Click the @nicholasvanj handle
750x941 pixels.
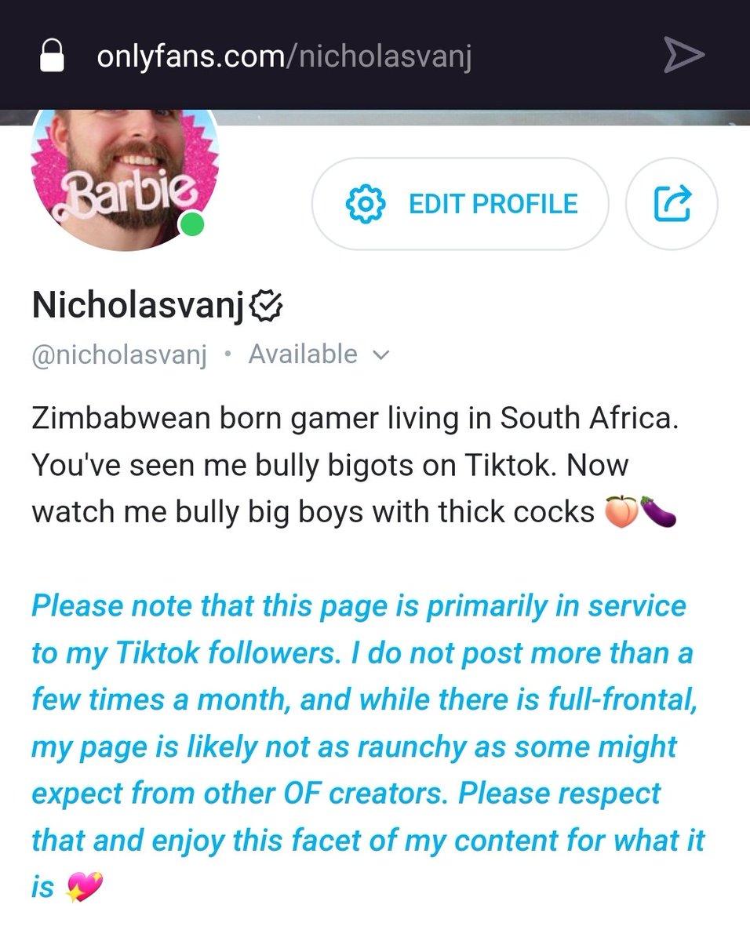(x=119, y=355)
